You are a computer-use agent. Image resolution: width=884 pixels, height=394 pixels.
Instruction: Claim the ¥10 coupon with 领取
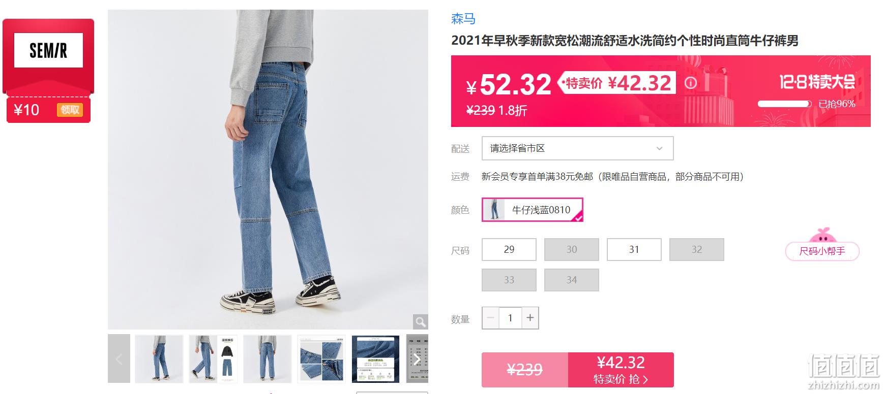[70, 110]
